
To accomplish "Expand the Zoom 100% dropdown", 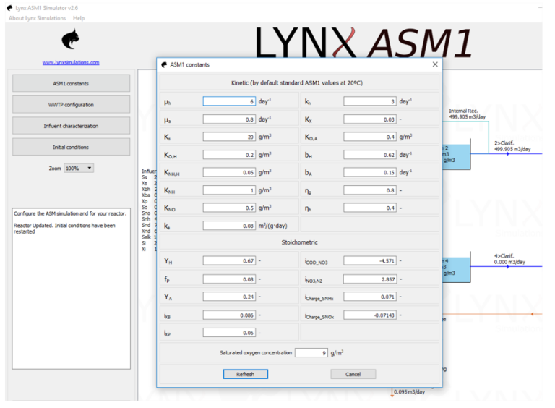I will coord(79,169).
